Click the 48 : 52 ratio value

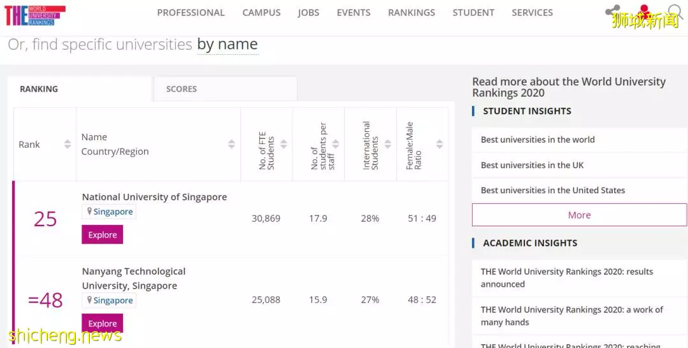[422, 300]
